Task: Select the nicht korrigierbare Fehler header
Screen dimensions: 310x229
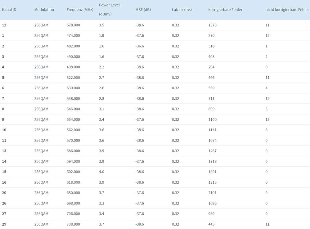Action: pos(287,10)
